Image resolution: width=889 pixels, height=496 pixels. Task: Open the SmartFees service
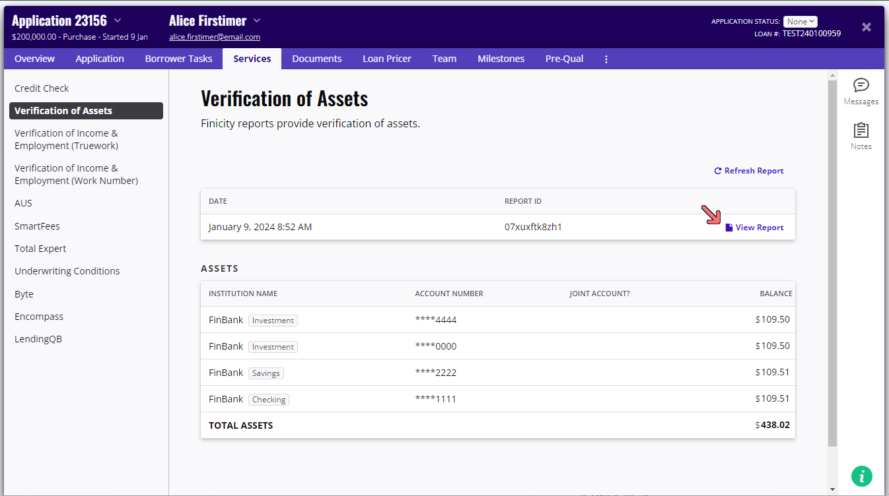37,226
